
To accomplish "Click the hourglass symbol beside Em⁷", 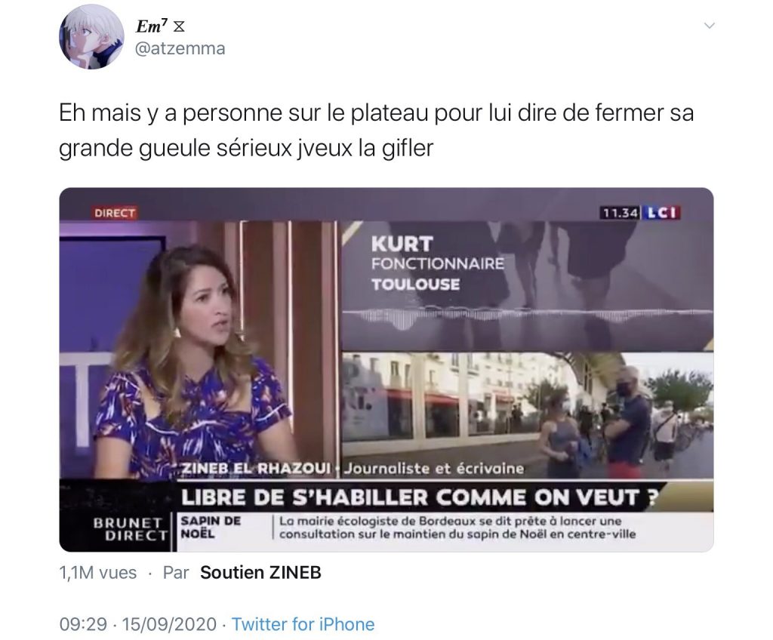I will click(x=179, y=26).
